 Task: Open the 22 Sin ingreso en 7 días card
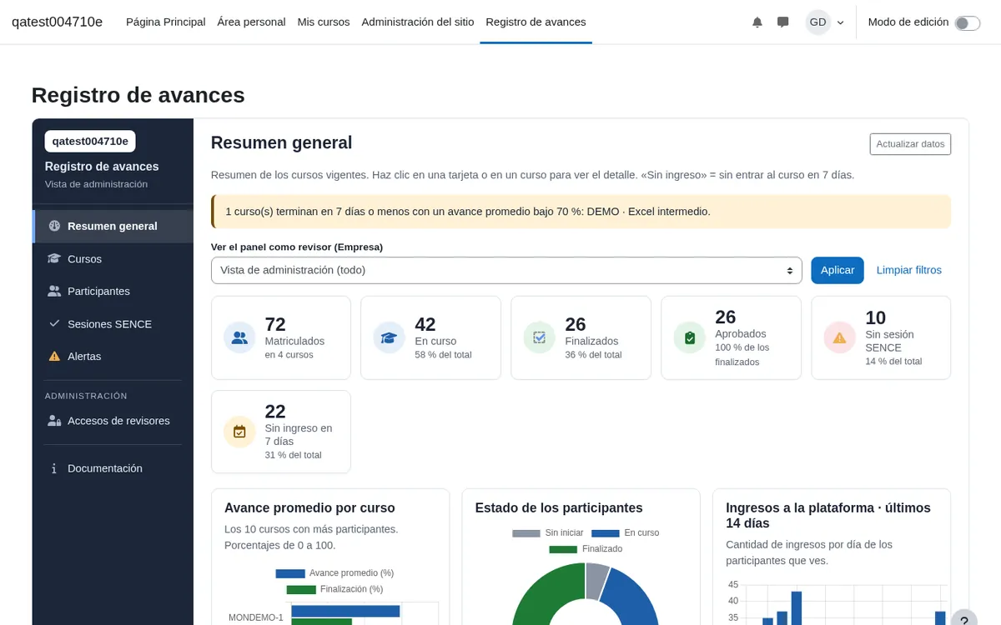pos(281,432)
